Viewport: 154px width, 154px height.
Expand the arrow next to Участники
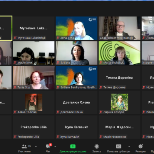36,146
